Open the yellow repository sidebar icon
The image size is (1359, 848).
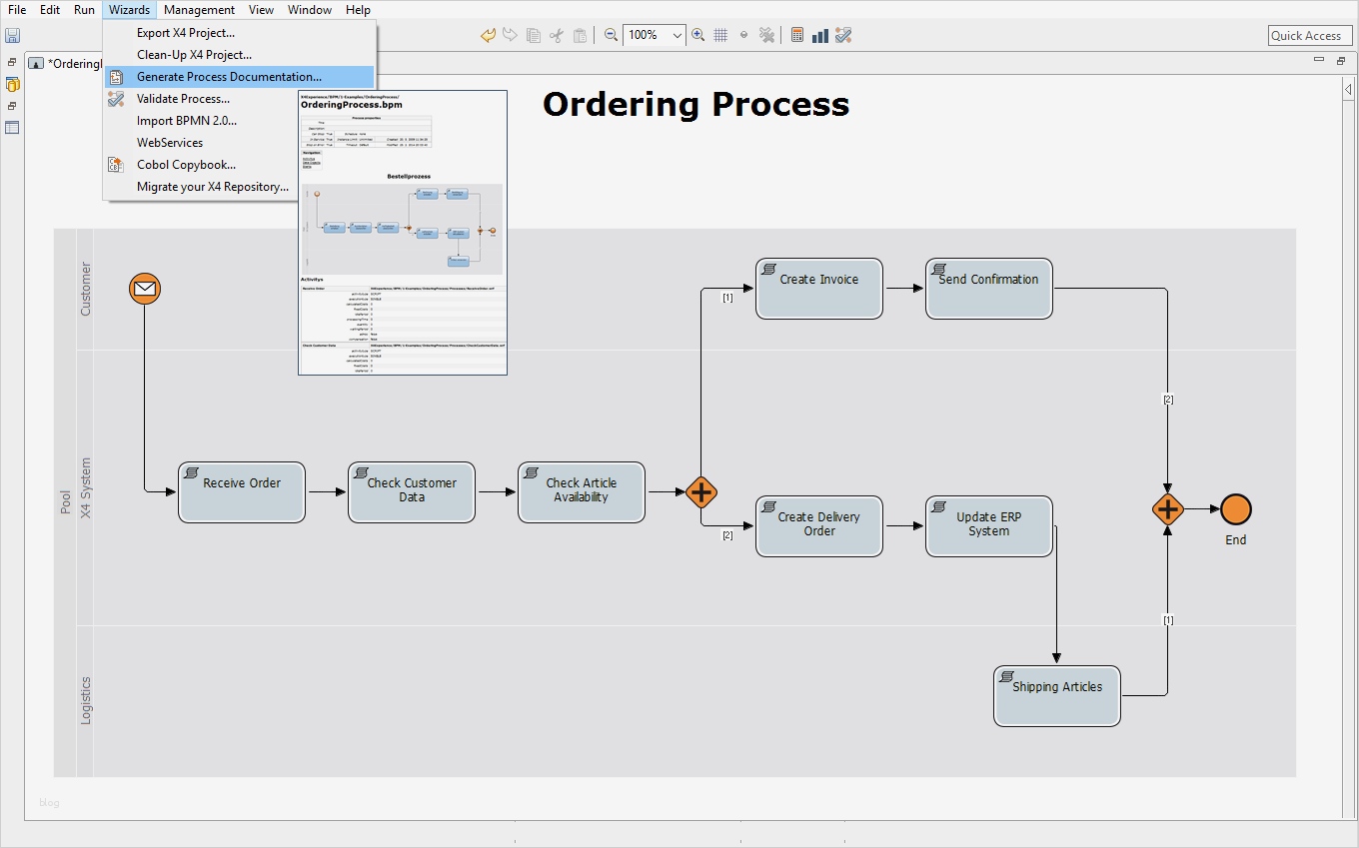(12, 84)
